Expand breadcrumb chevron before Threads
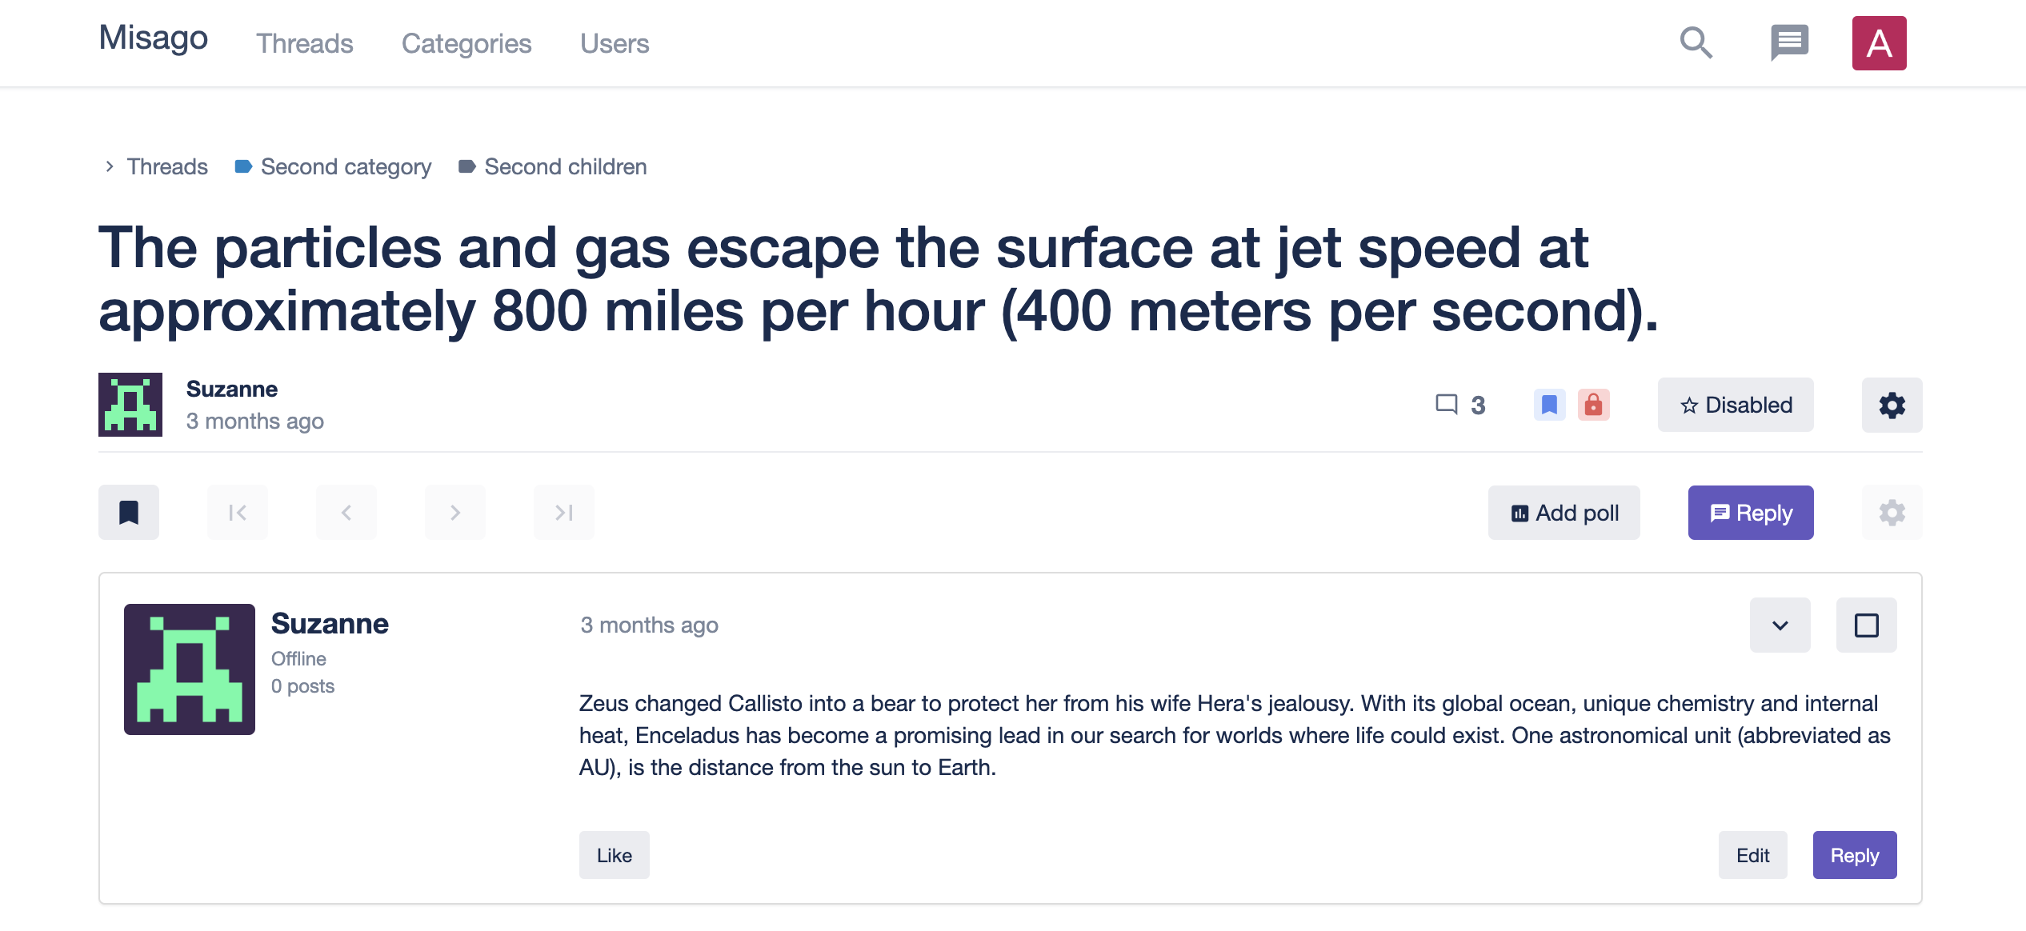The image size is (2026, 931). [110, 166]
